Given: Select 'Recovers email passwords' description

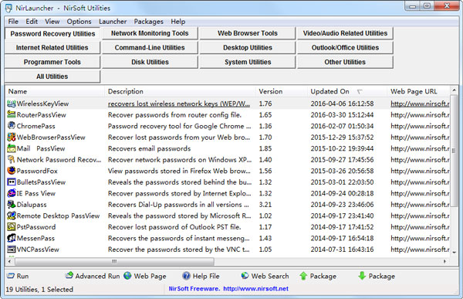Looking at the screenshot, I should (149, 148).
